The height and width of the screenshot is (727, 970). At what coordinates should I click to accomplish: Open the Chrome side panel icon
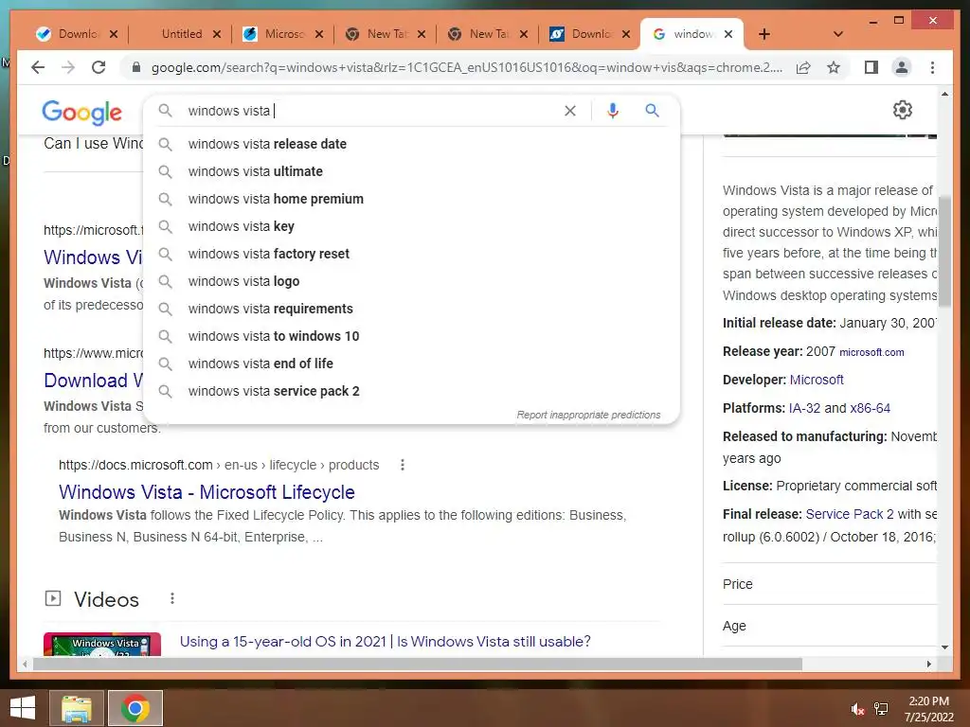(871, 67)
